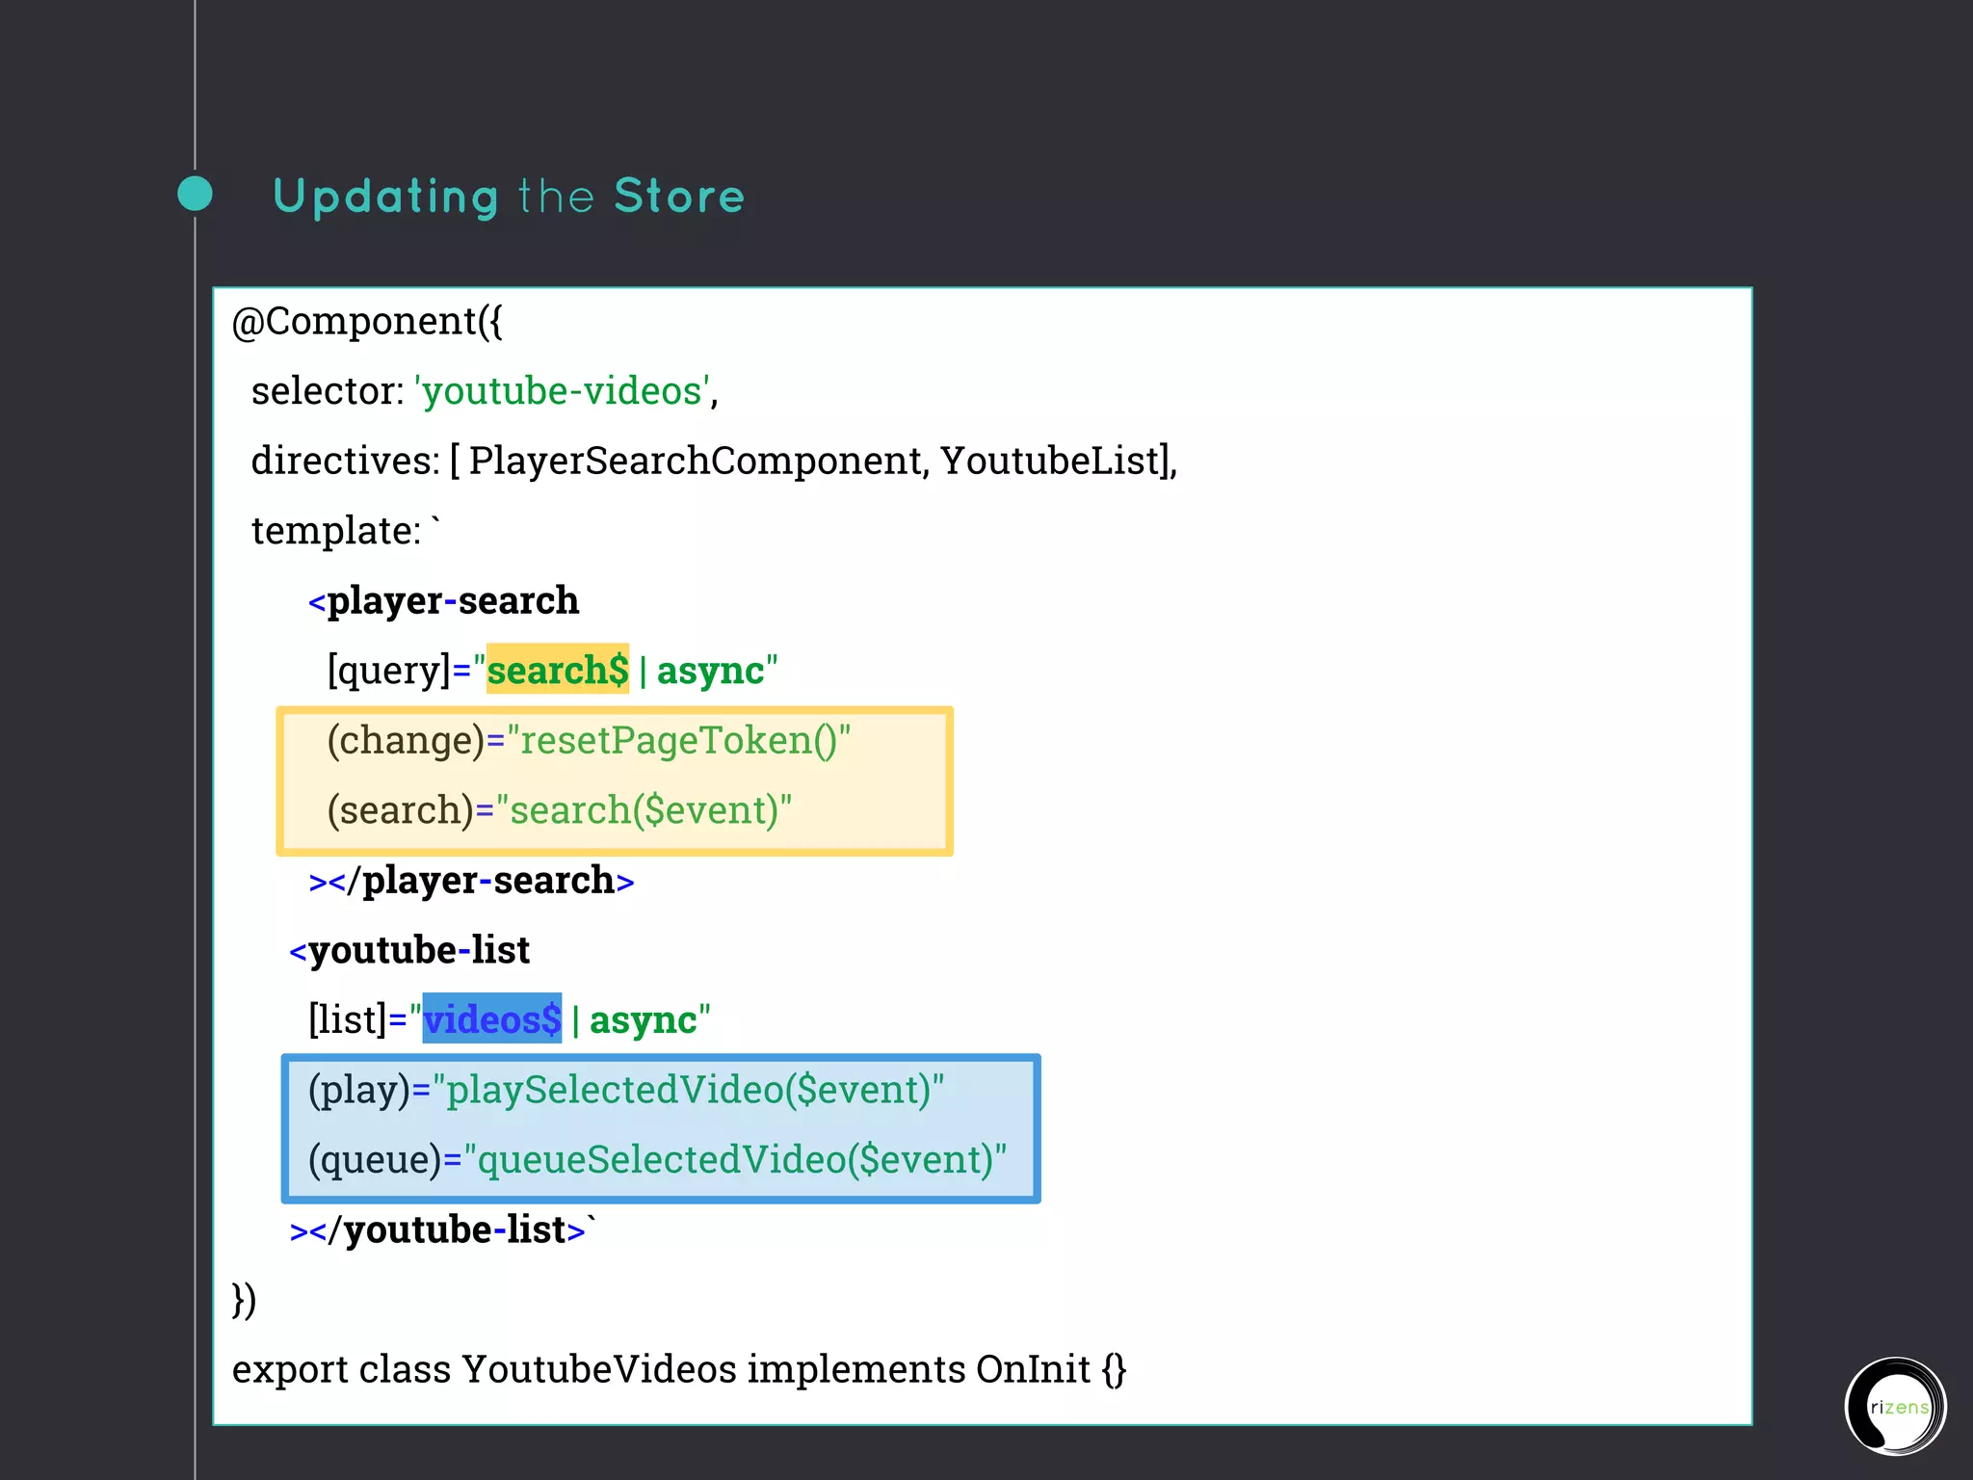The width and height of the screenshot is (1973, 1480).
Task: Click the 'template: `' line
Action: 346,530
